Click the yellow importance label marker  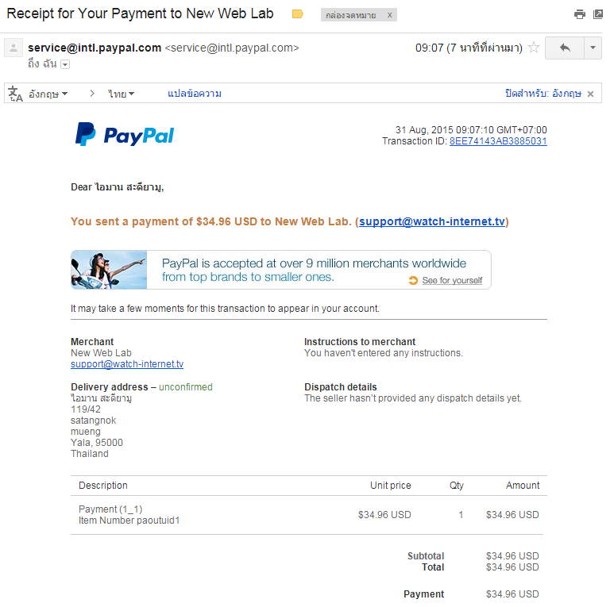pos(298,14)
